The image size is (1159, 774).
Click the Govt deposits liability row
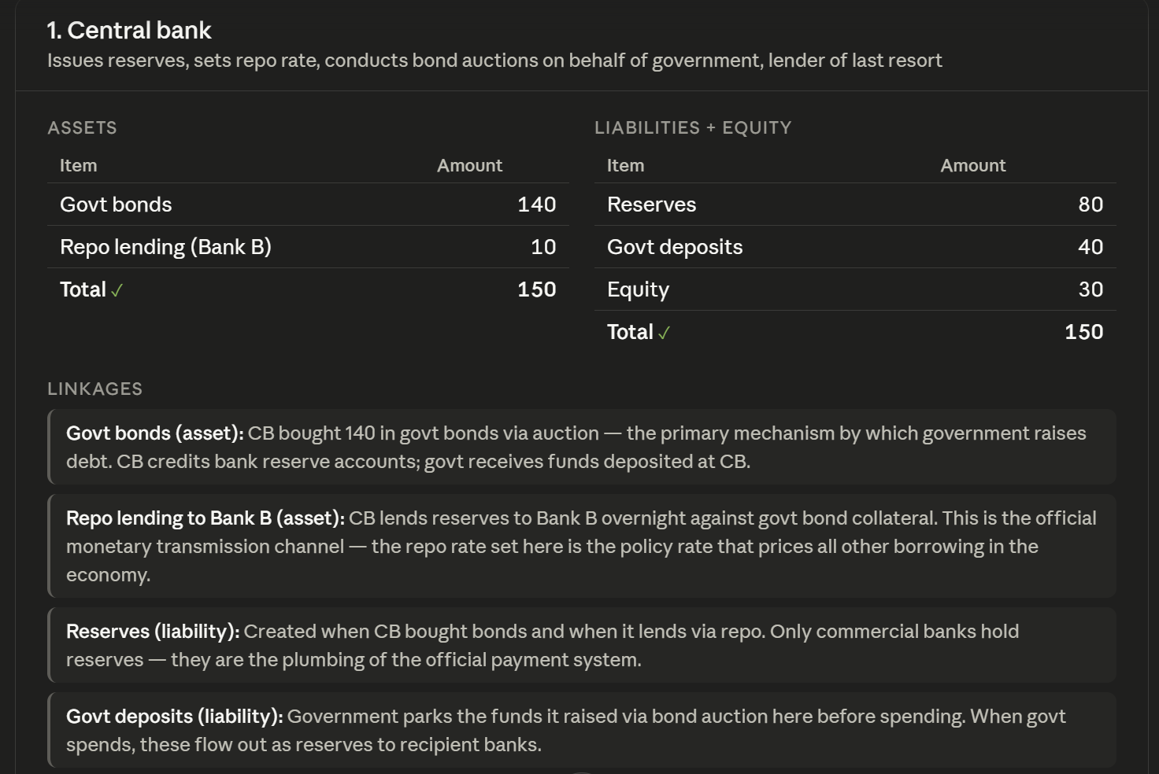pos(855,247)
